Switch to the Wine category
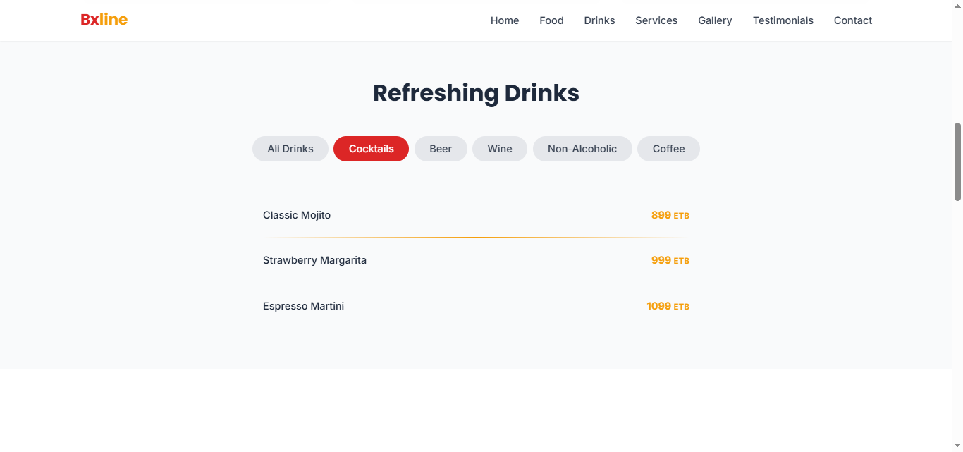 499,149
